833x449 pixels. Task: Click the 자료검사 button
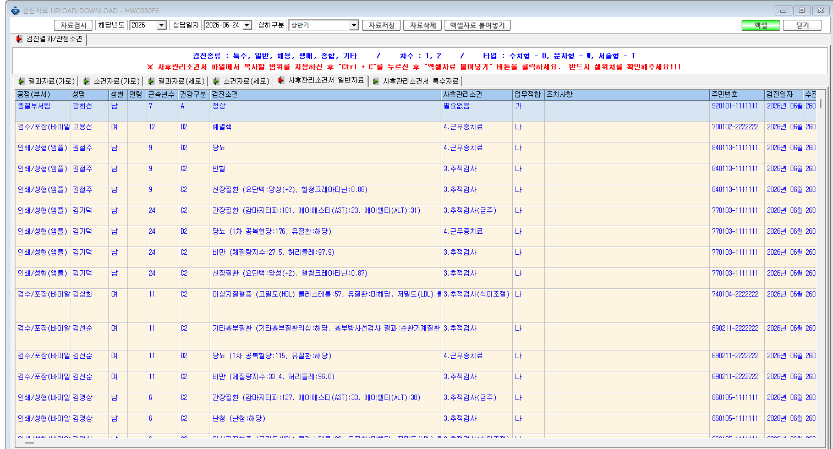73,25
